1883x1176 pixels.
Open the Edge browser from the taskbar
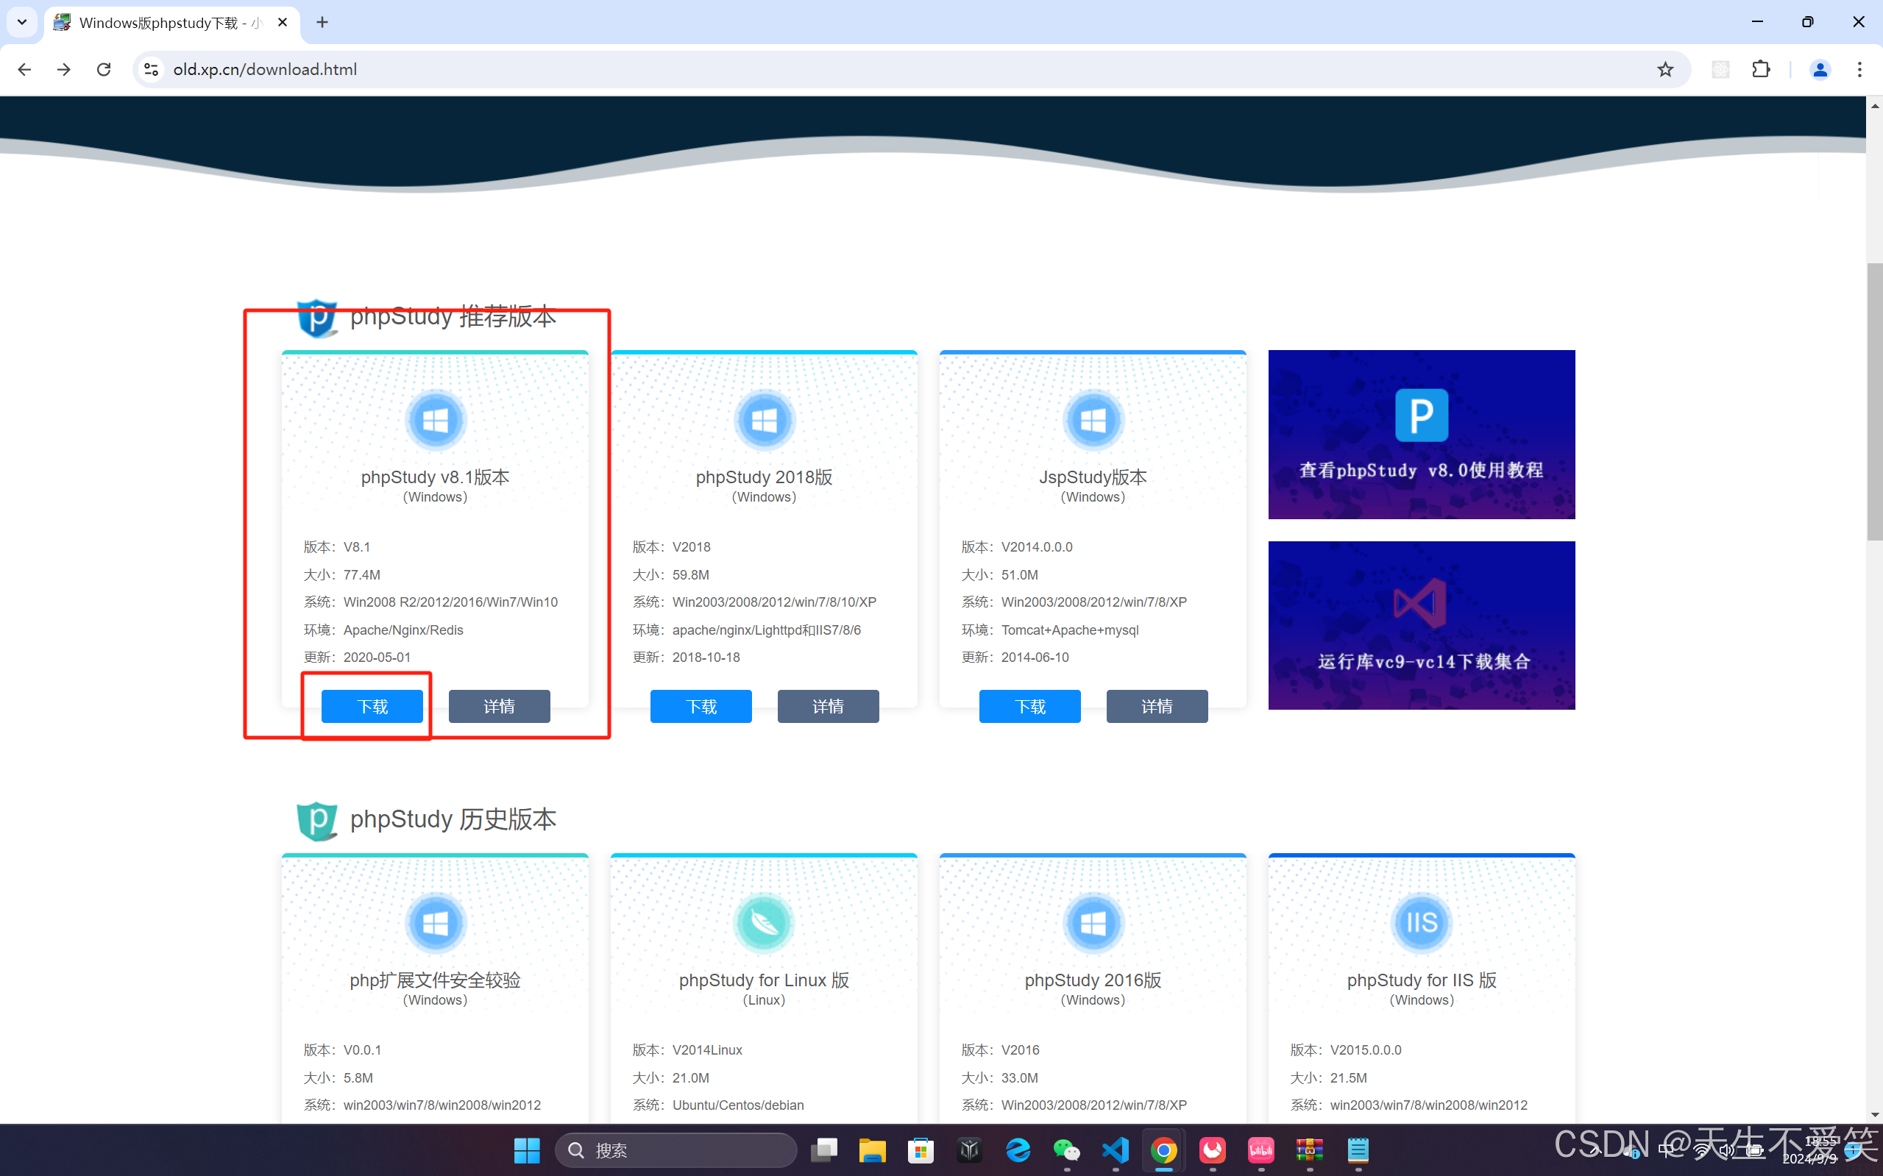point(1018,1150)
